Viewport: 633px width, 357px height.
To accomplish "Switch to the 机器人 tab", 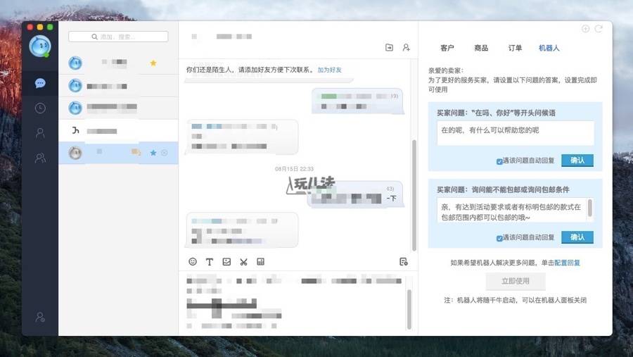I will (x=549, y=48).
